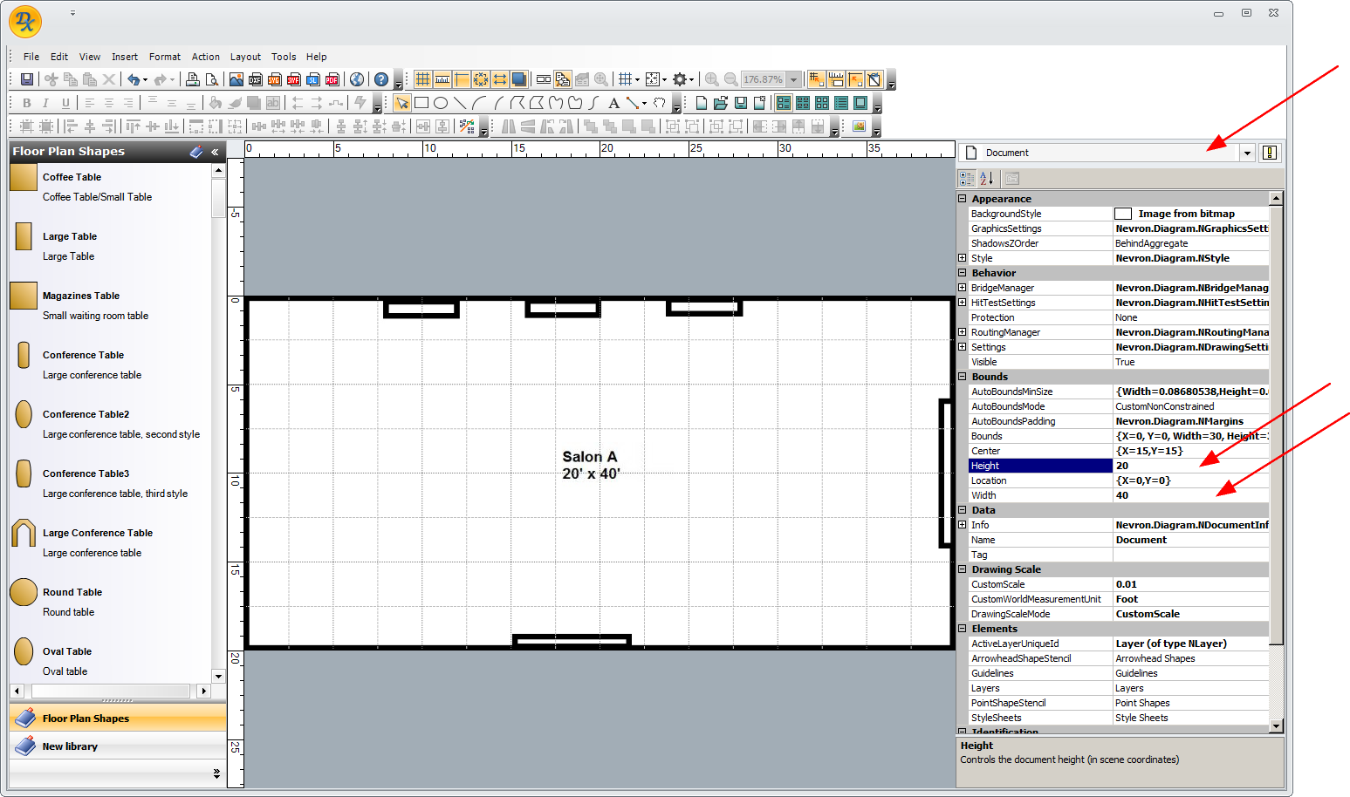
Task: Open the Layout menu
Action: tap(245, 57)
